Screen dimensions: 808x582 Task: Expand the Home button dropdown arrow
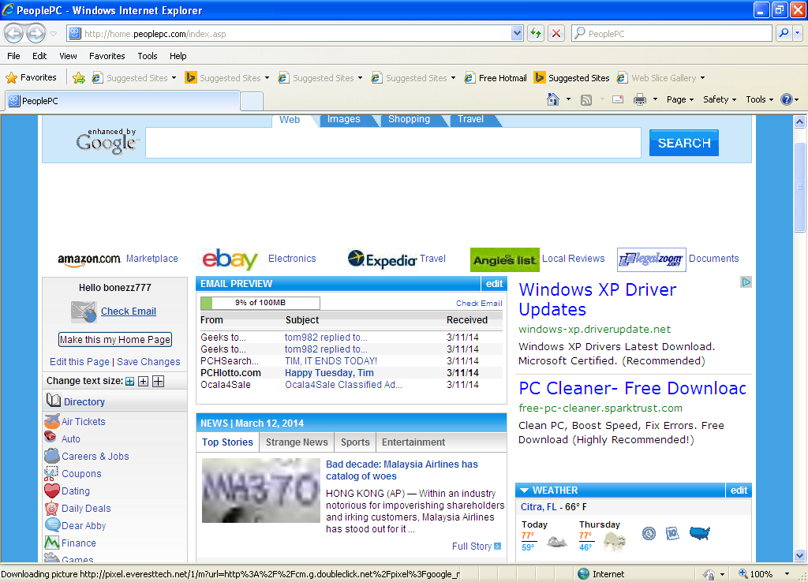pos(568,99)
